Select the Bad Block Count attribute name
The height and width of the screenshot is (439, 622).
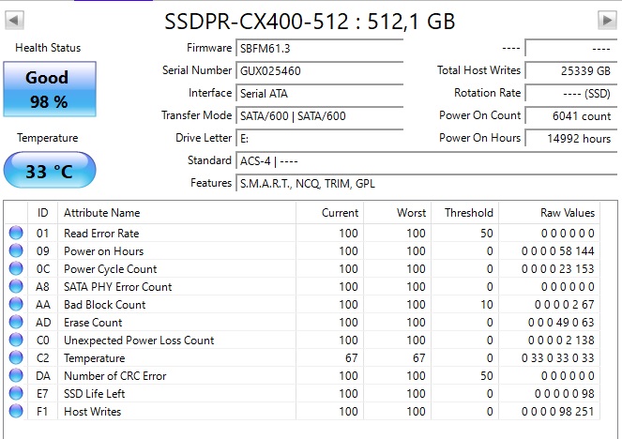[x=105, y=305]
